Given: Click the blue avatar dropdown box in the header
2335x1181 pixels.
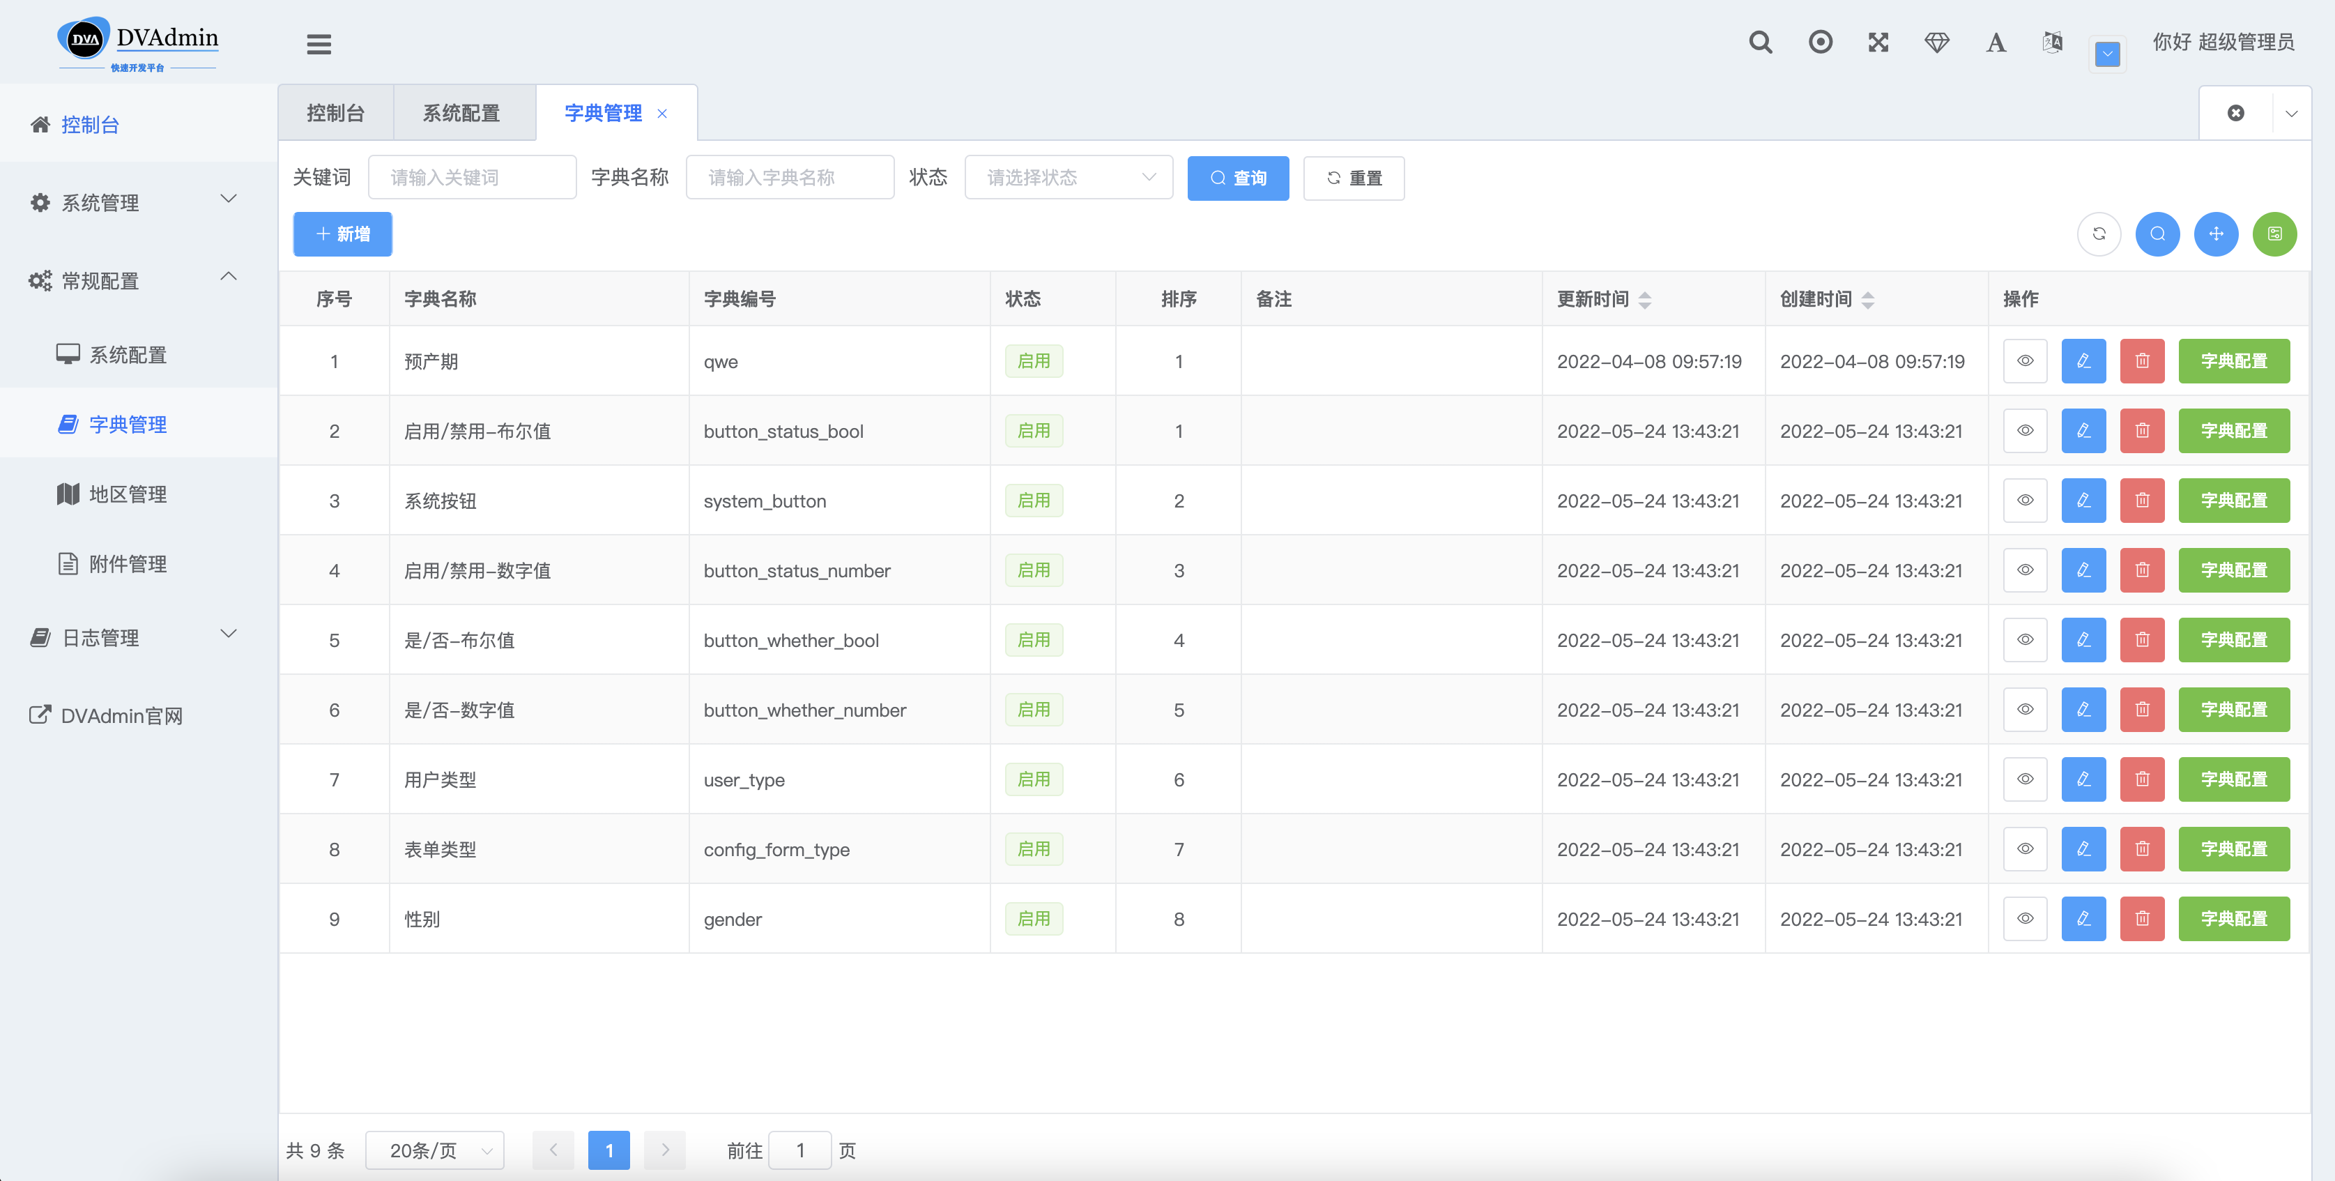Looking at the screenshot, I should tap(2108, 54).
